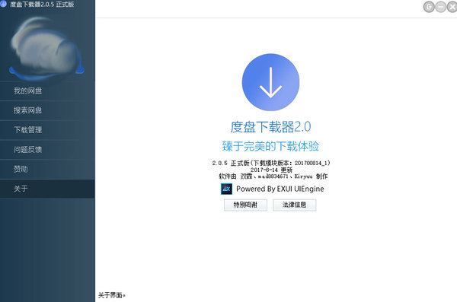Viewport: 457px width, 302px height.
Task: Click the app icon in title bar
Action: 3,4
